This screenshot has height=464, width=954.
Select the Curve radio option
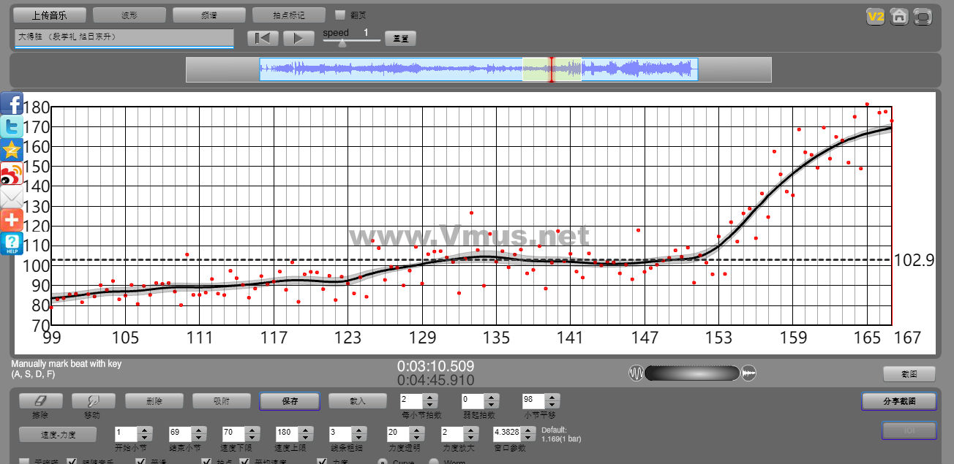[x=382, y=462]
